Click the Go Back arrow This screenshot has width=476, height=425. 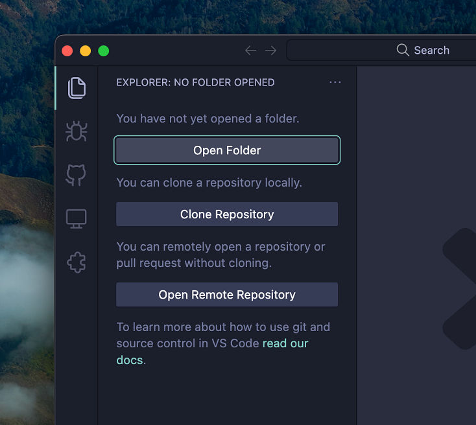[x=250, y=51]
